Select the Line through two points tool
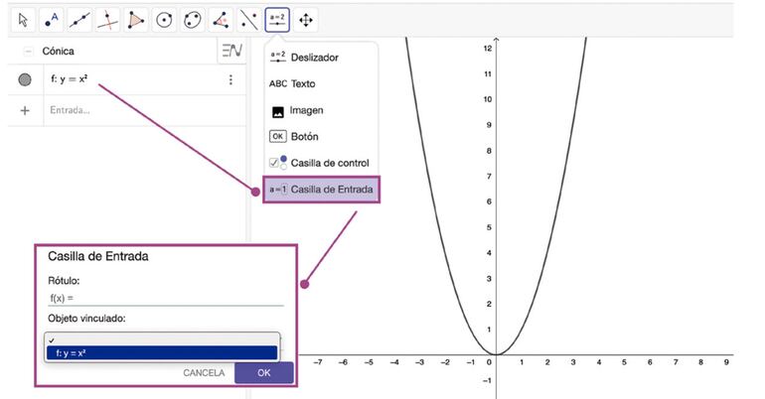765x399 pixels. click(80, 19)
